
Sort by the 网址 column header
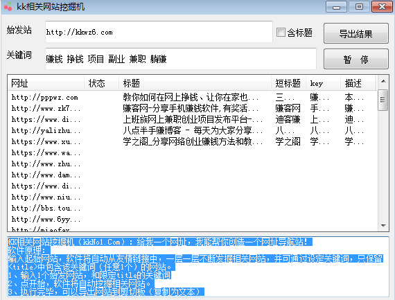coord(46,83)
